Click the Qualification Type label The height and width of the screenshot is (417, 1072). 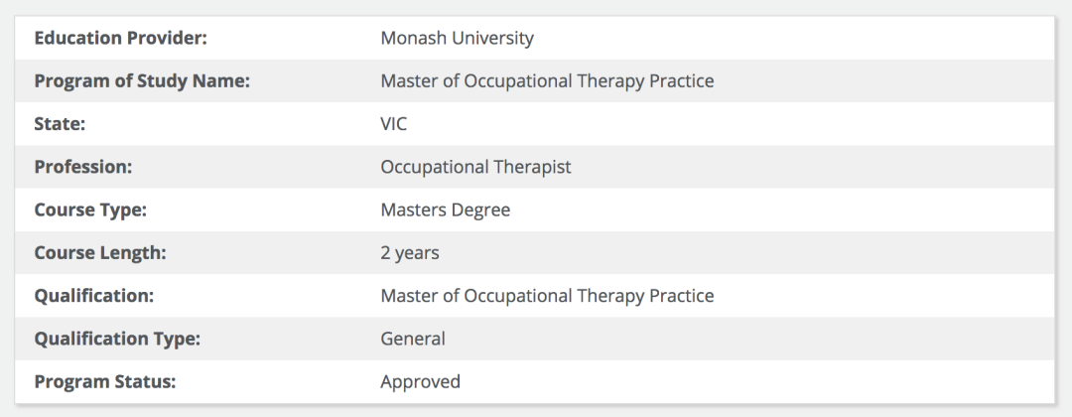[x=117, y=339]
